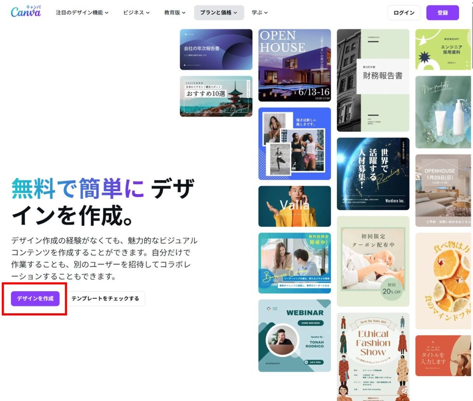Open the 教育版 dropdown menu
Viewport: 473px width, 401px height.
[x=175, y=13]
